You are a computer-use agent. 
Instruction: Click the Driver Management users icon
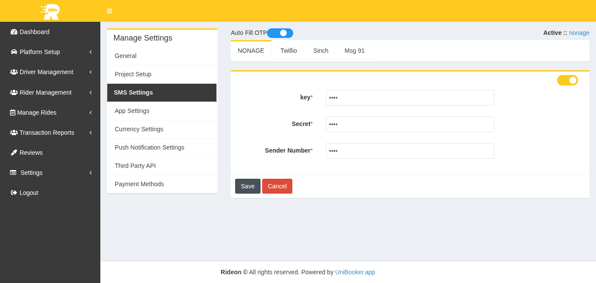point(14,72)
